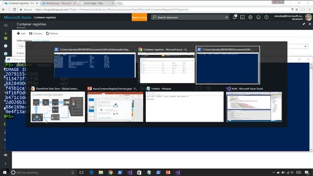Image resolution: width=313 pixels, height=176 pixels.
Task: Reload the page in Chrome
Action: [x=14, y=9]
